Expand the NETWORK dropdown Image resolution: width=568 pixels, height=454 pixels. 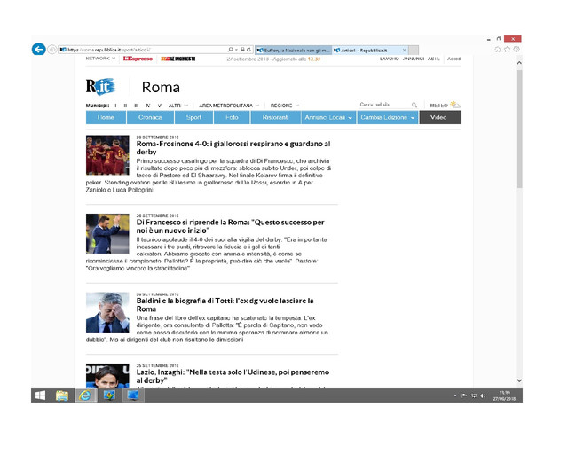point(100,59)
